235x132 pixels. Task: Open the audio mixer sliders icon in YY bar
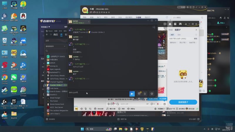pyautogui.click(x=90, y=109)
